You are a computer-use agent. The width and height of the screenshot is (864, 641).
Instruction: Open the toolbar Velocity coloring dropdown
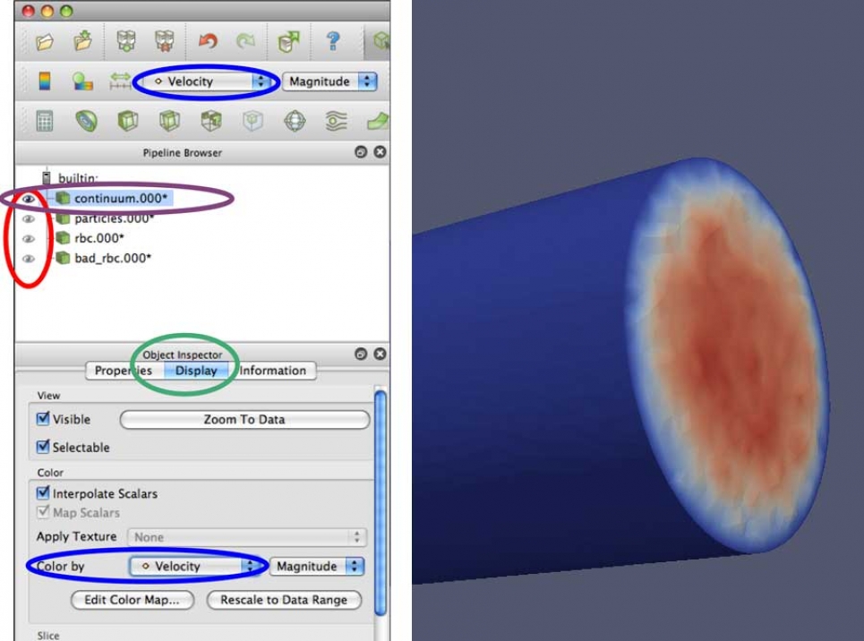(x=206, y=81)
